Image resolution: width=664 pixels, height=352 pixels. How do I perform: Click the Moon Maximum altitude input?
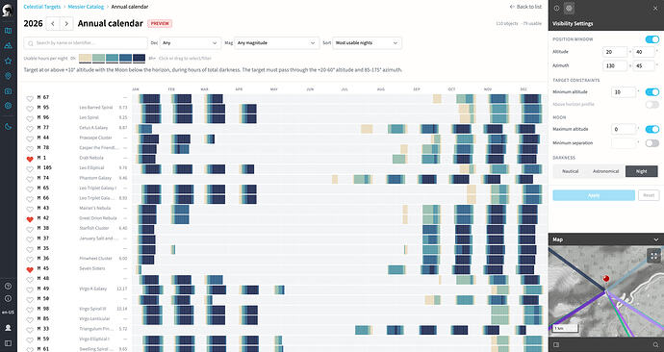pyautogui.click(x=624, y=129)
